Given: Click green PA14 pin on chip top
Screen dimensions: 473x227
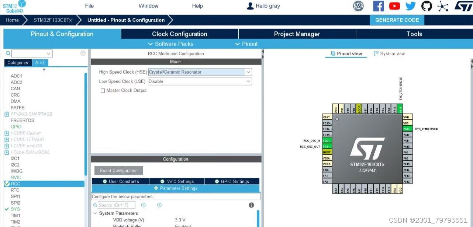Looking at the screenshot, I should (400, 109).
